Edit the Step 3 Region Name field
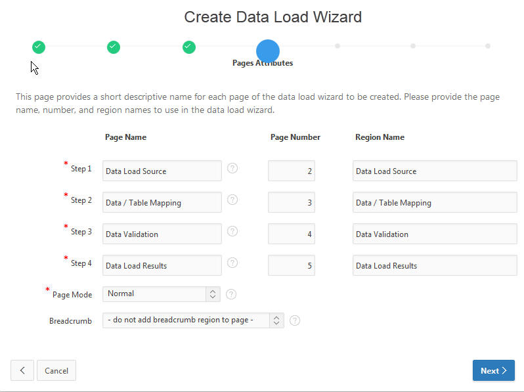Viewport: 524px width, 392px height. [x=434, y=234]
